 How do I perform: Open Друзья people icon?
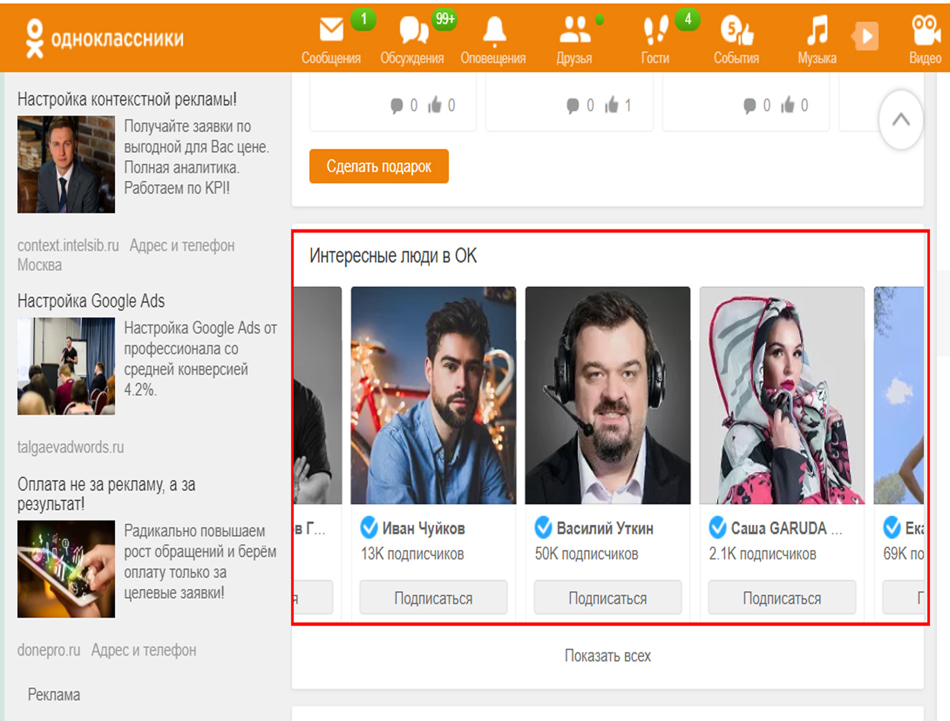pyautogui.click(x=574, y=30)
